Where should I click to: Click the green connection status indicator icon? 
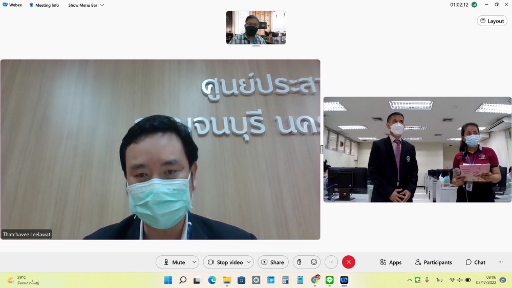click(474, 5)
